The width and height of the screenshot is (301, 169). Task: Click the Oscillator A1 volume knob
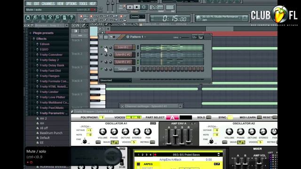point(103,131)
